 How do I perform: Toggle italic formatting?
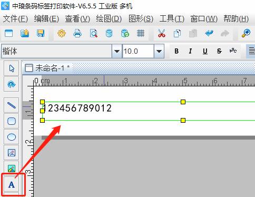190,51
